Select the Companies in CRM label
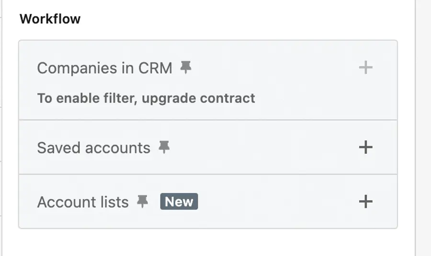This screenshot has width=431, height=256. (x=104, y=68)
